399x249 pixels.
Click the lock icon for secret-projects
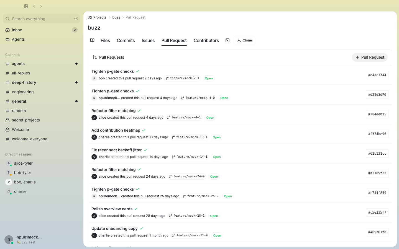tap(7, 120)
